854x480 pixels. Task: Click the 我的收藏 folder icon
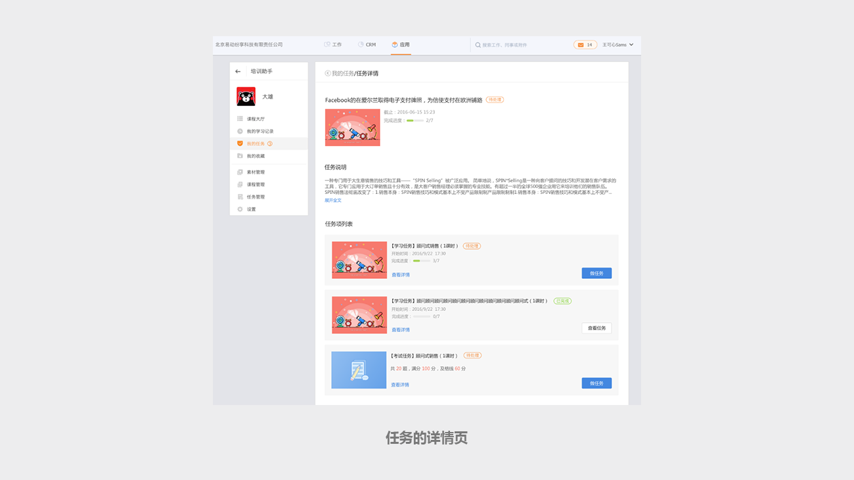(240, 156)
